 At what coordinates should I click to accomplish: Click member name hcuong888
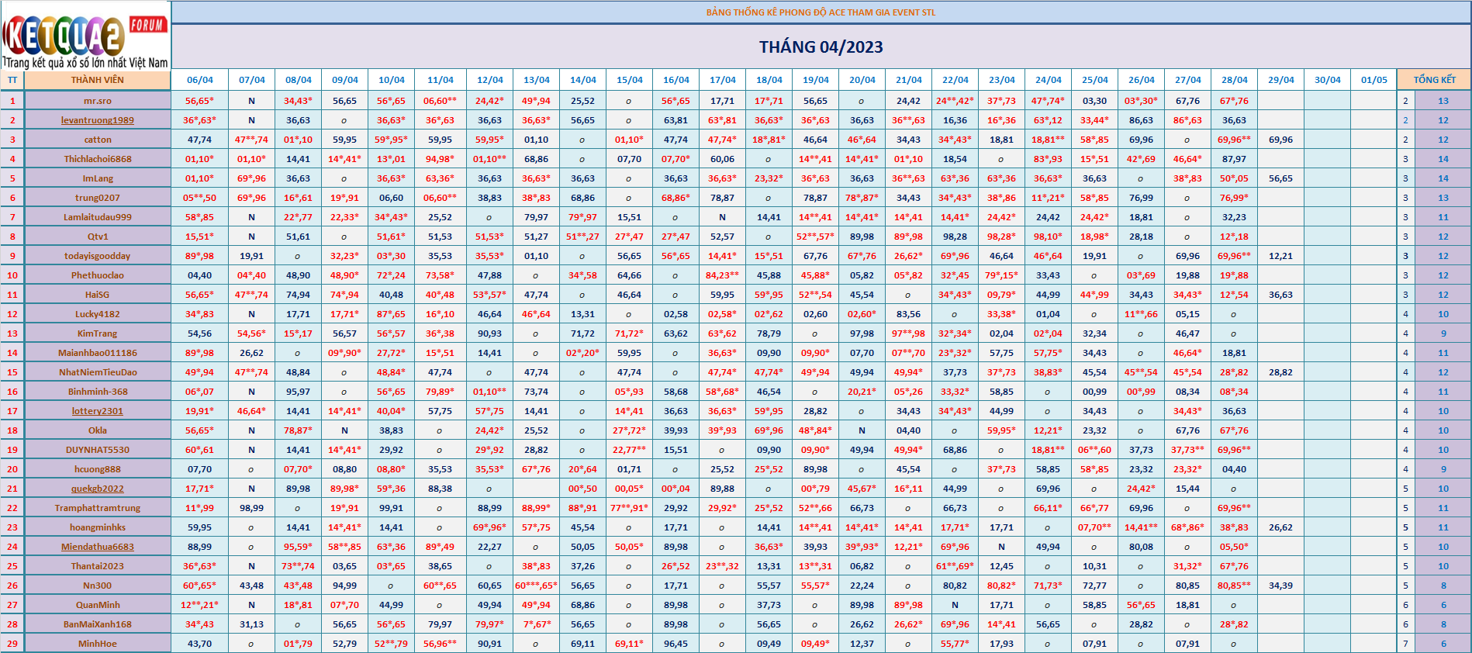pos(98,469)
